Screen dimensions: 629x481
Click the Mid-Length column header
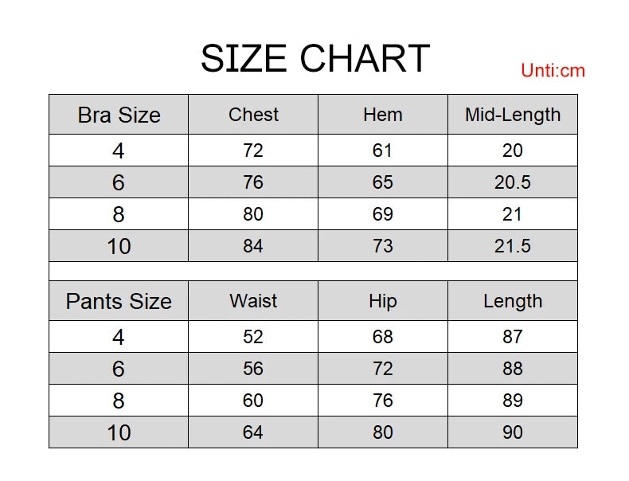(x=512, y=115)
